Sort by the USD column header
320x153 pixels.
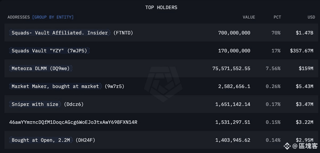311,17
